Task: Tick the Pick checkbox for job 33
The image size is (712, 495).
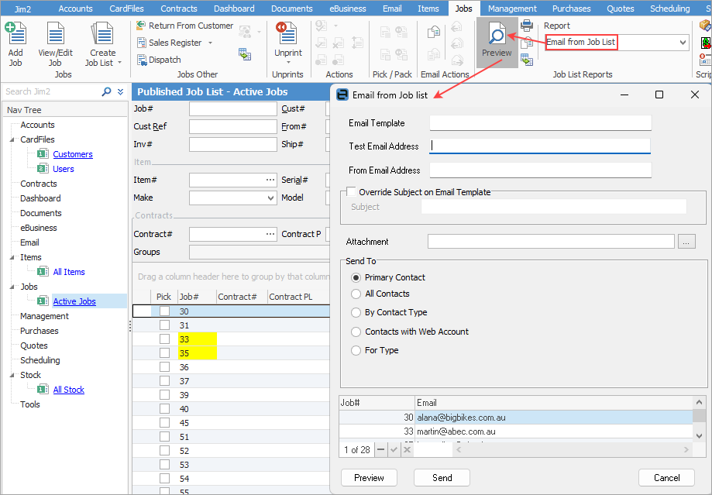Action: pos(164,339)
